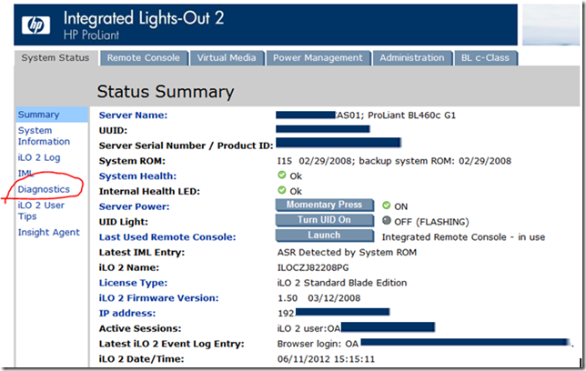This screenshot has width=586, height=371.
Task: Click the IP address link
Action: tap(127, 314)
